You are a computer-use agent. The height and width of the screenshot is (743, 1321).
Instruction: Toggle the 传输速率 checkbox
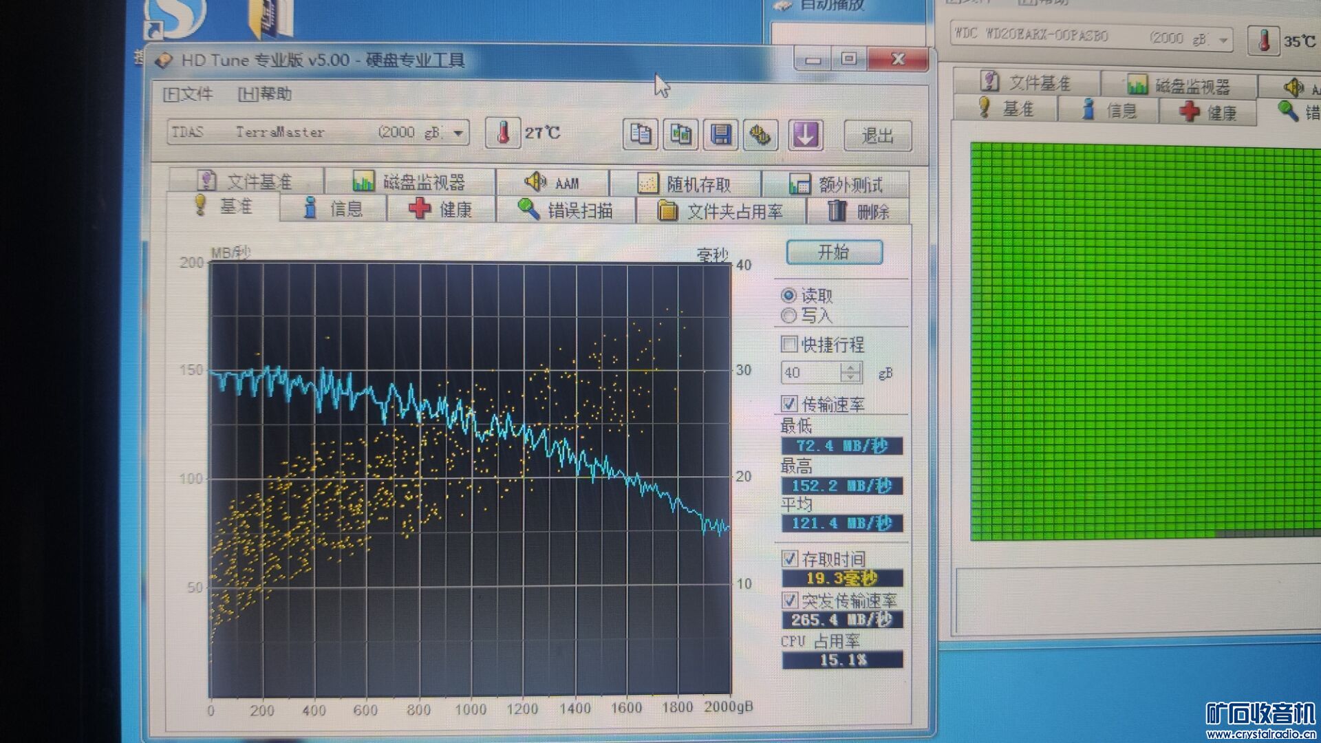[789, 404]
